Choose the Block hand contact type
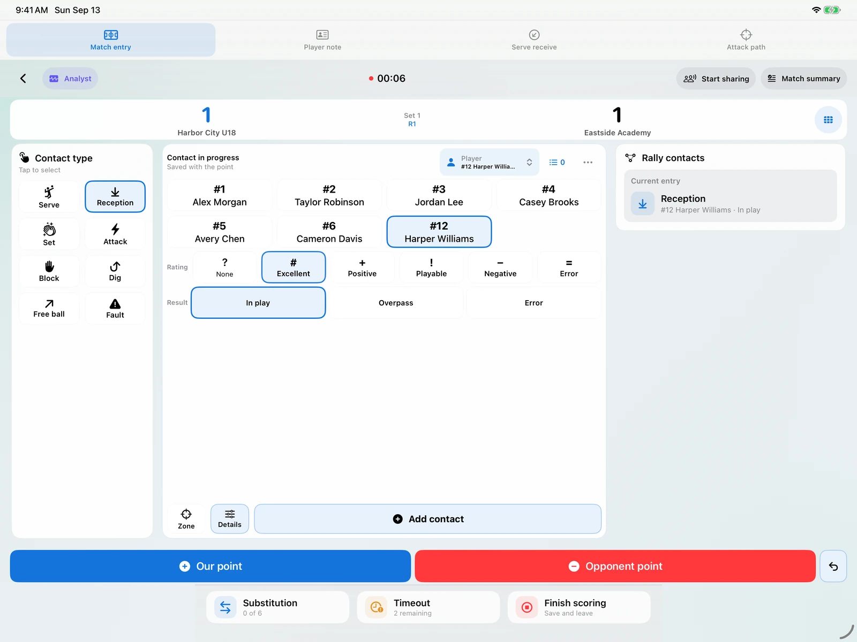Viewport: 857px width, 642px height. tap(49, 271)
